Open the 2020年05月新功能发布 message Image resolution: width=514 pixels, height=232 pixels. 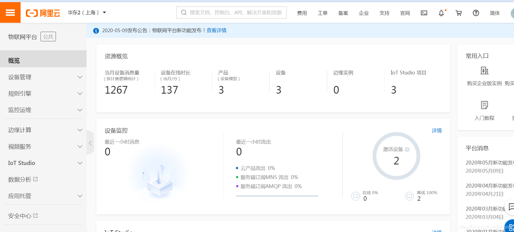click(x=490, y=163)
